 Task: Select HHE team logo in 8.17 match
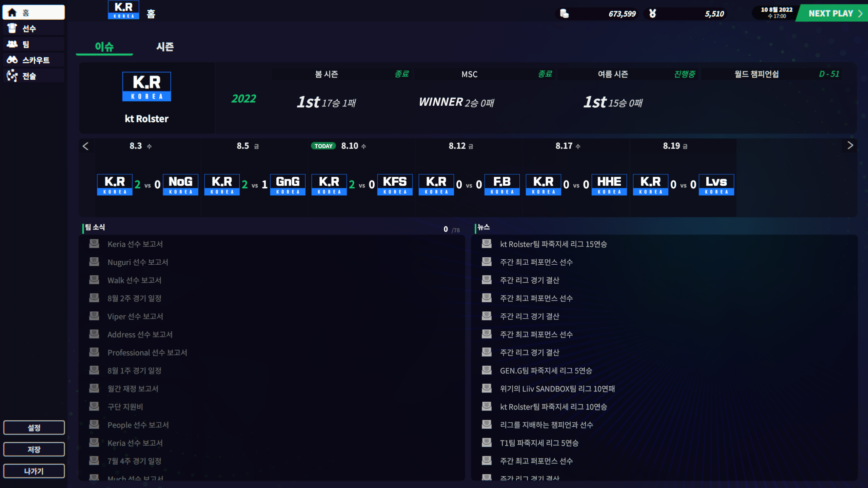[609, 185]
